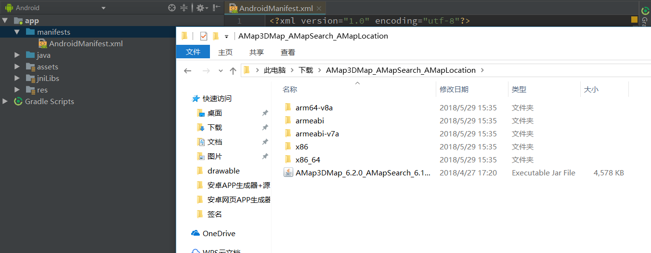Open 图片 in quick access
Image resolution: width=651 pixels, height=253 pixels.
point(215,156)
